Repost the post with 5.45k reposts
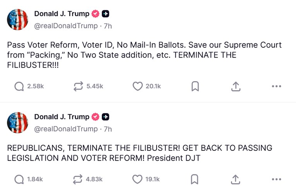 point(79,87)
